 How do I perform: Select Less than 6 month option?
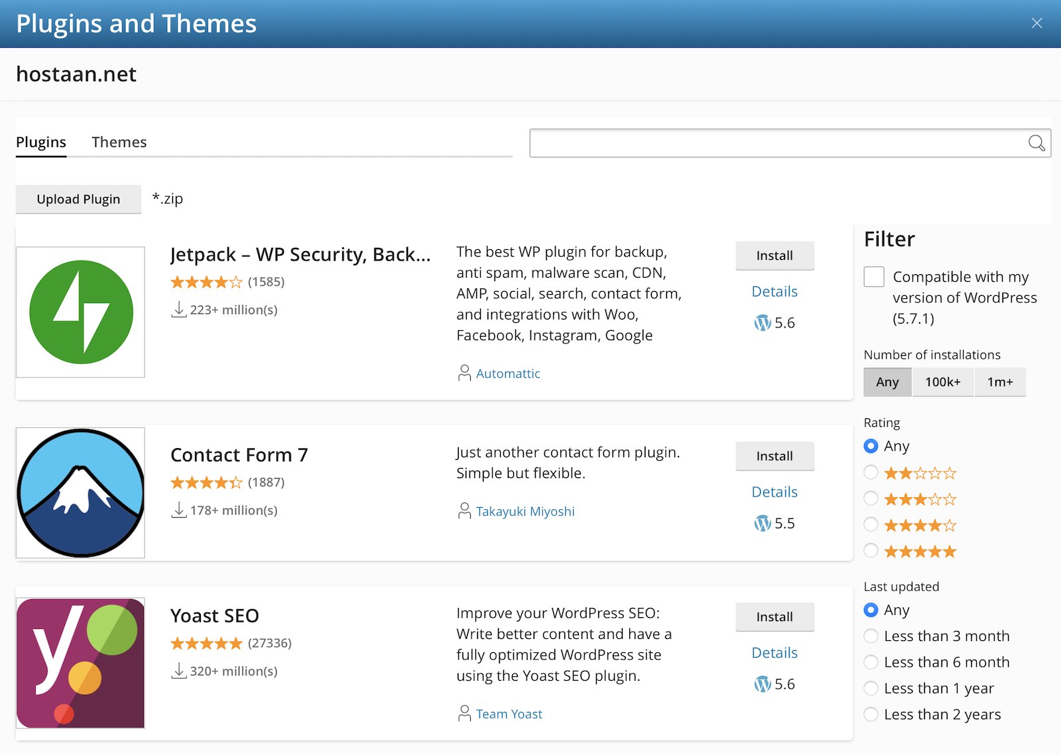(871, 662)
